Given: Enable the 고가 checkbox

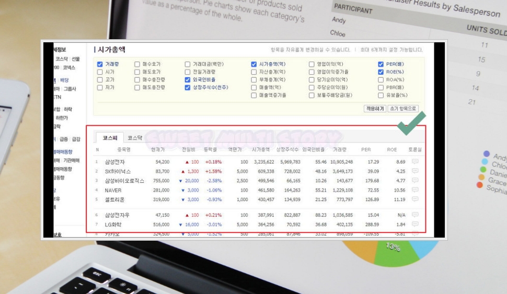Looking at the screenshot, I should coord(100,80).
